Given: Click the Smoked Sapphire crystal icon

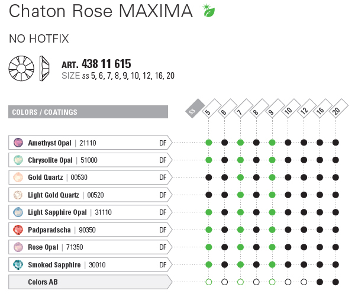Looking at the screenshot, I should (x=18, y=264).
